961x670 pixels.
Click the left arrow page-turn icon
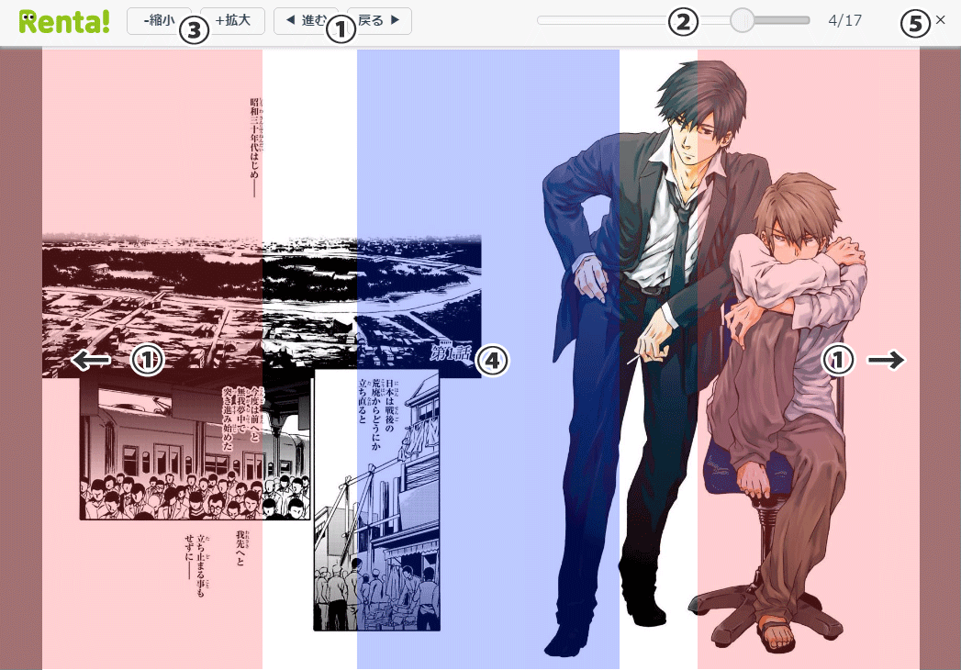(91, 360)
